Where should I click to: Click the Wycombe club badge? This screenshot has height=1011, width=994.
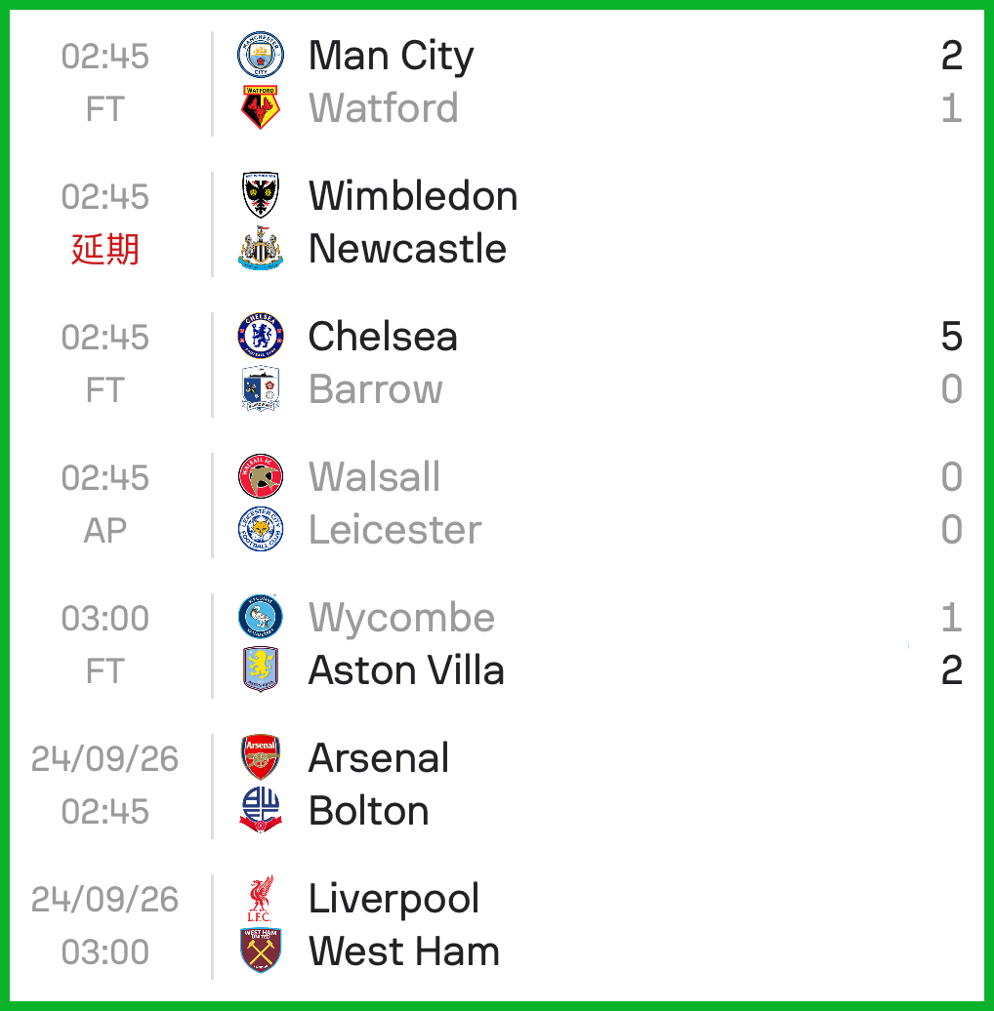(261, 617)
